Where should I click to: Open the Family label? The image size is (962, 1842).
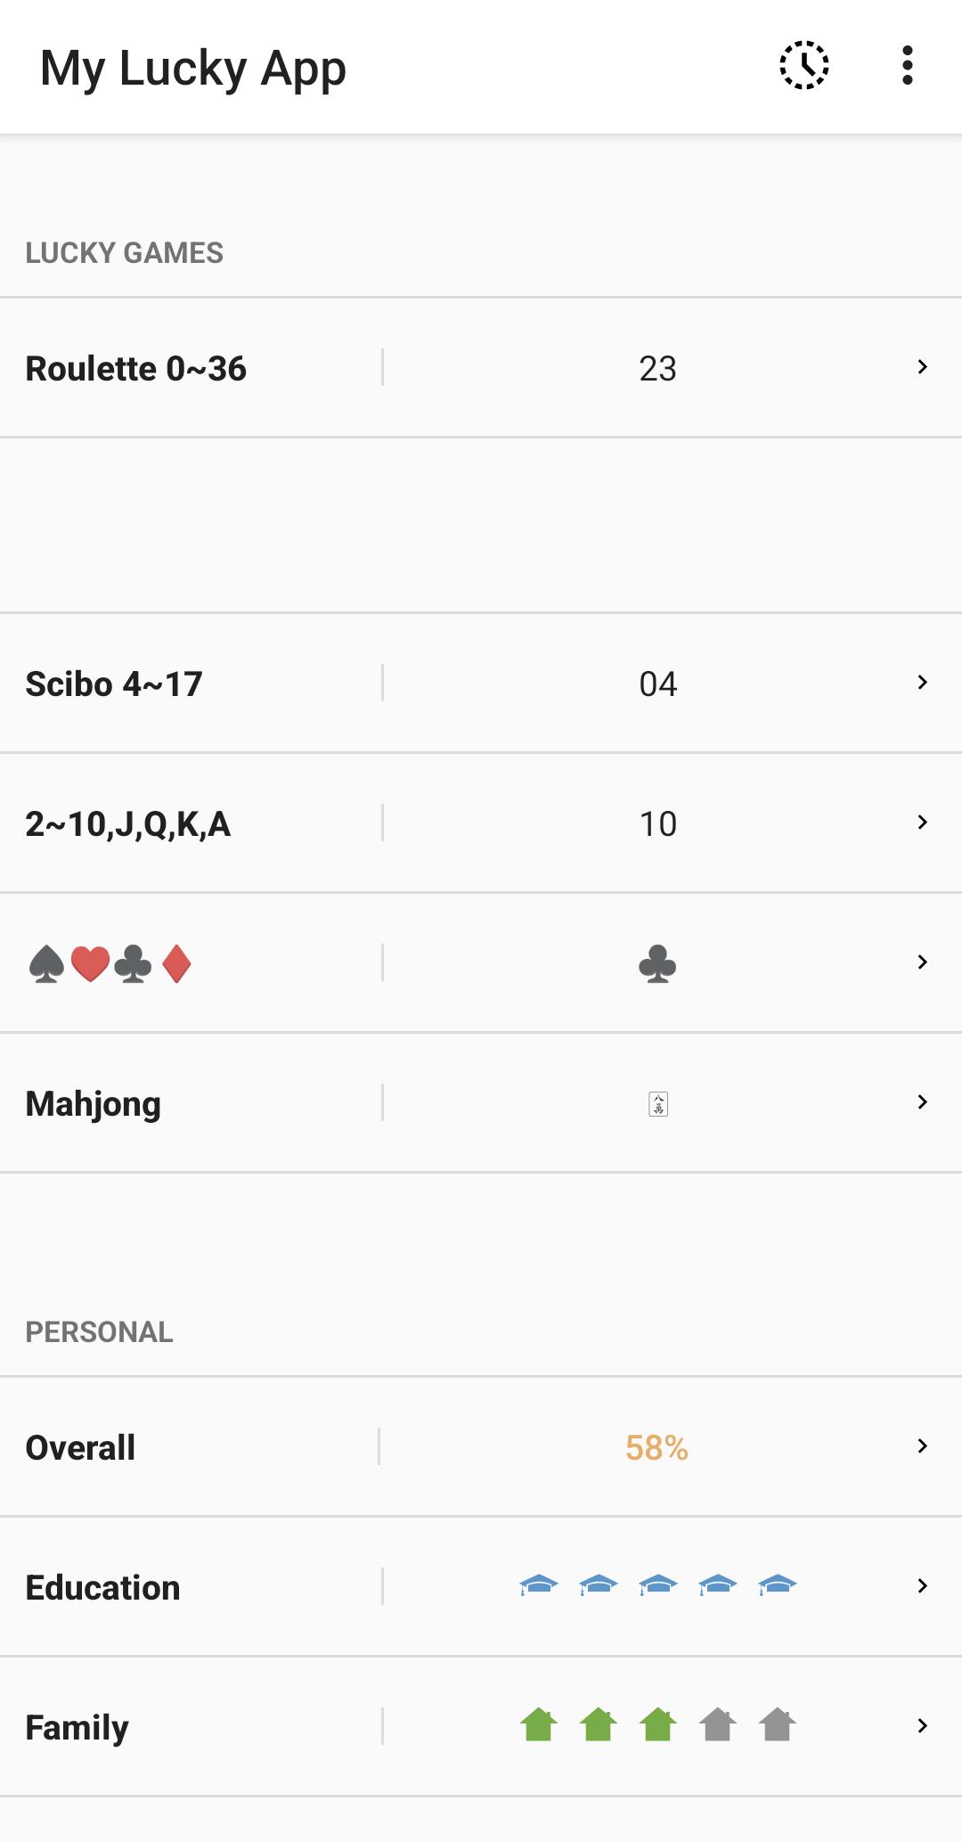click(x=77, y=1727)
